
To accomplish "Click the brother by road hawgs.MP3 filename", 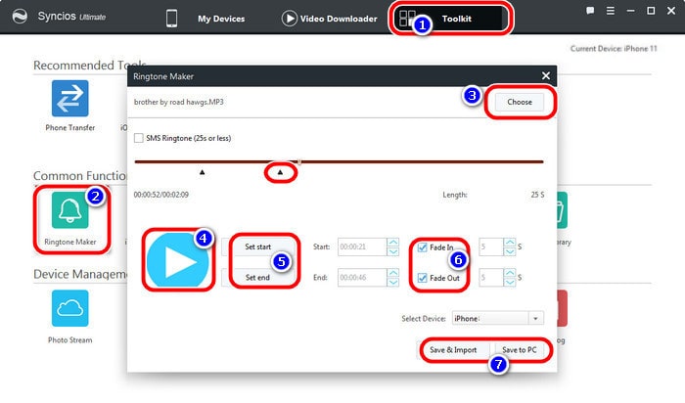I will pyautogui.click(x=179, y=102).
